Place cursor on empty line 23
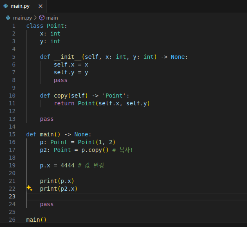Screen dimensions: 247x227 [x=123, y=196]
